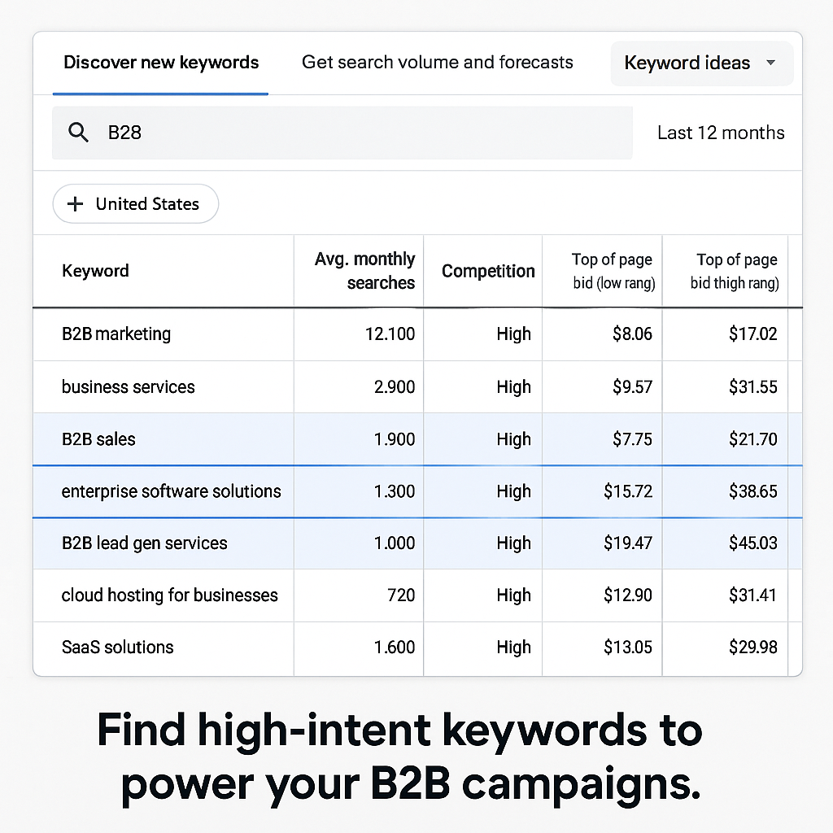Screen dimensions: 833x833
Task: Click the 1.600 searches value
Action: [x=395, y=648]
